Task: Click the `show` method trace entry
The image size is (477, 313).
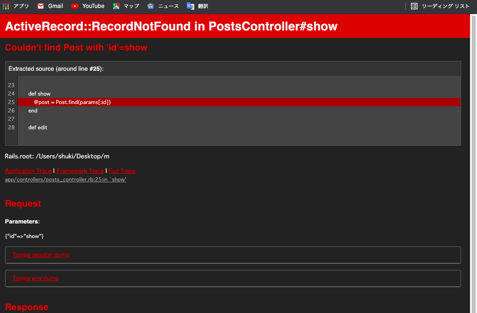Action: [x=117, y=179]
